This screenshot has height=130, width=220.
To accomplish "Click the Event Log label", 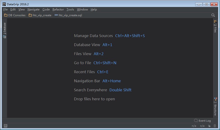I will point(205,121).
